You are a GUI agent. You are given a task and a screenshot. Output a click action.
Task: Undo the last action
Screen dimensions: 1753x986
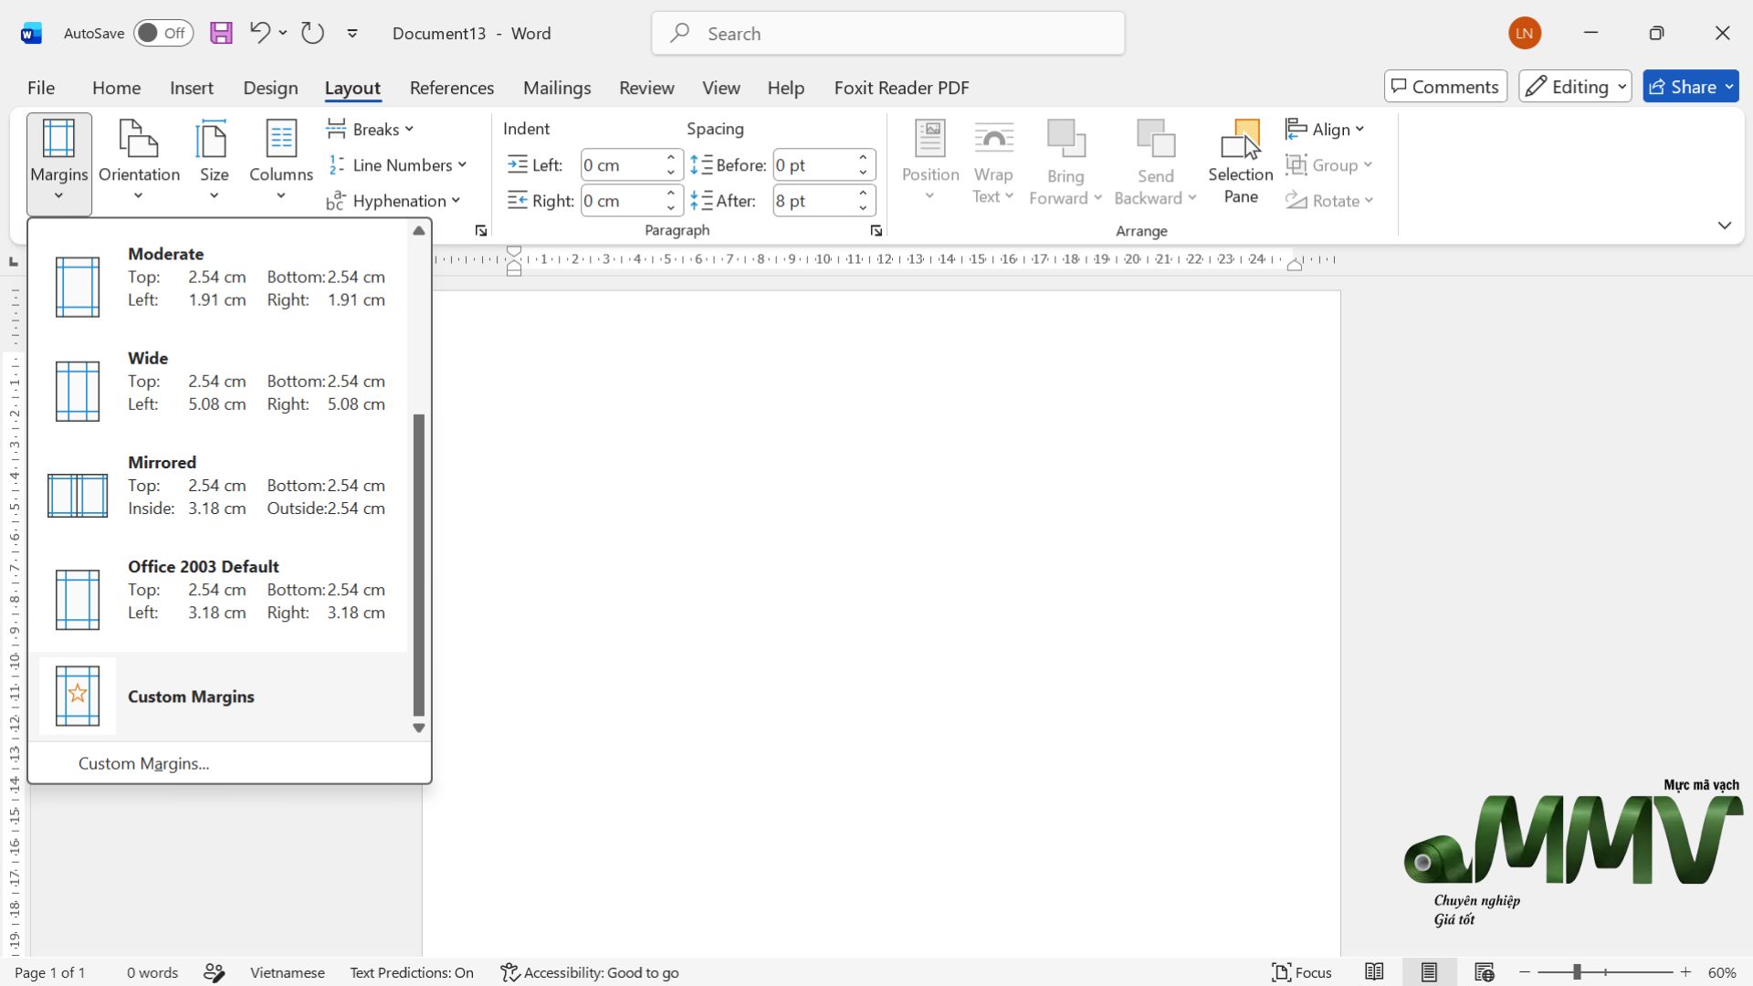[259, 34]
